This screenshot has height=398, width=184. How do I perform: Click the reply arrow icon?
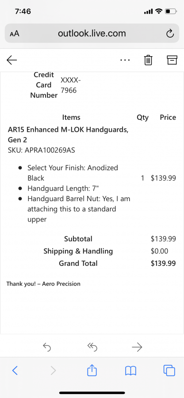[x=47, y=347]
